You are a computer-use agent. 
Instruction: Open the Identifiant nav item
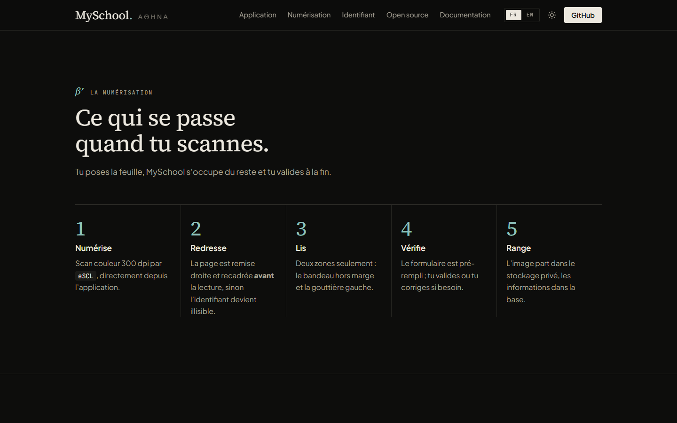358,15
